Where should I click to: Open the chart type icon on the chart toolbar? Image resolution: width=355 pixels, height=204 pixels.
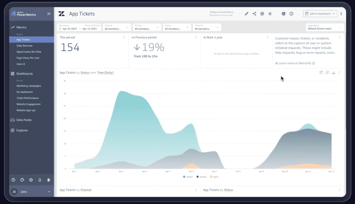pos(334,73)
